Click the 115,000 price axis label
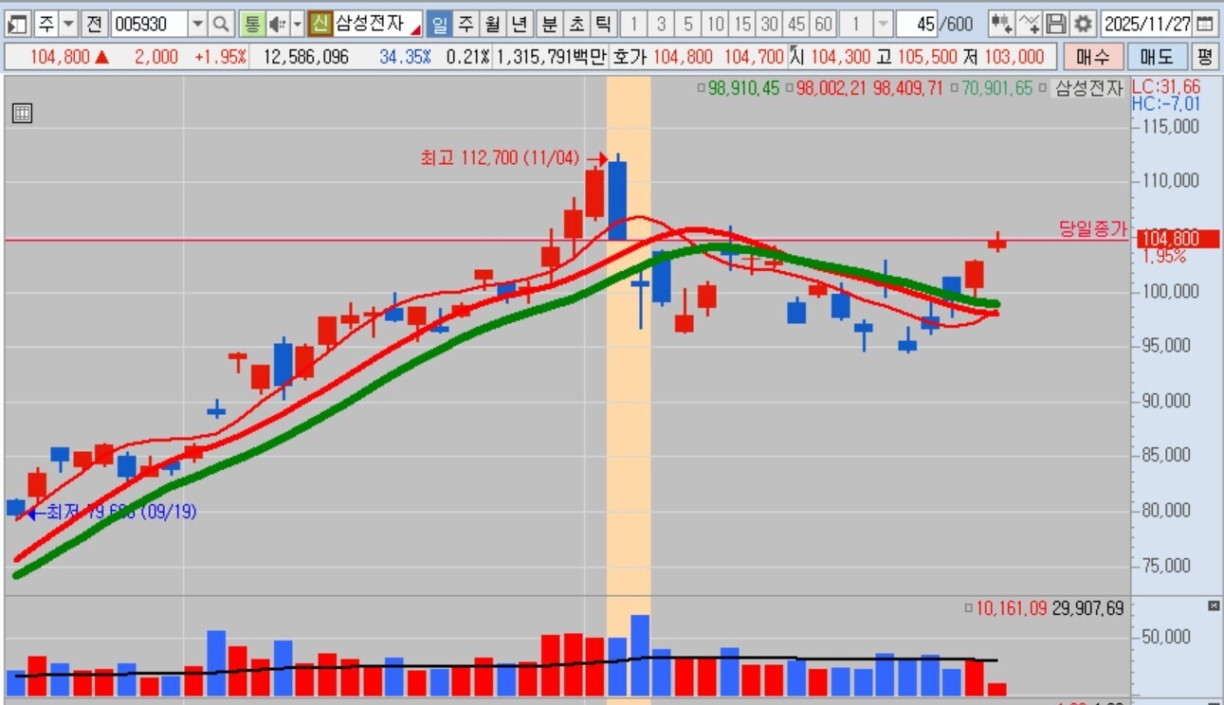The height and width of the screenshot is (705, 1224). (x=1172, y=127)
